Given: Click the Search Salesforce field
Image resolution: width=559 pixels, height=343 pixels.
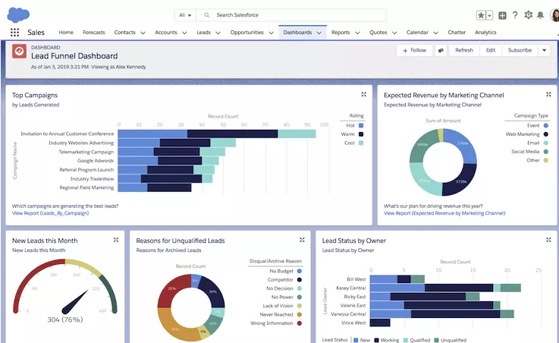Looking at the screenshot, I should 291,15.
